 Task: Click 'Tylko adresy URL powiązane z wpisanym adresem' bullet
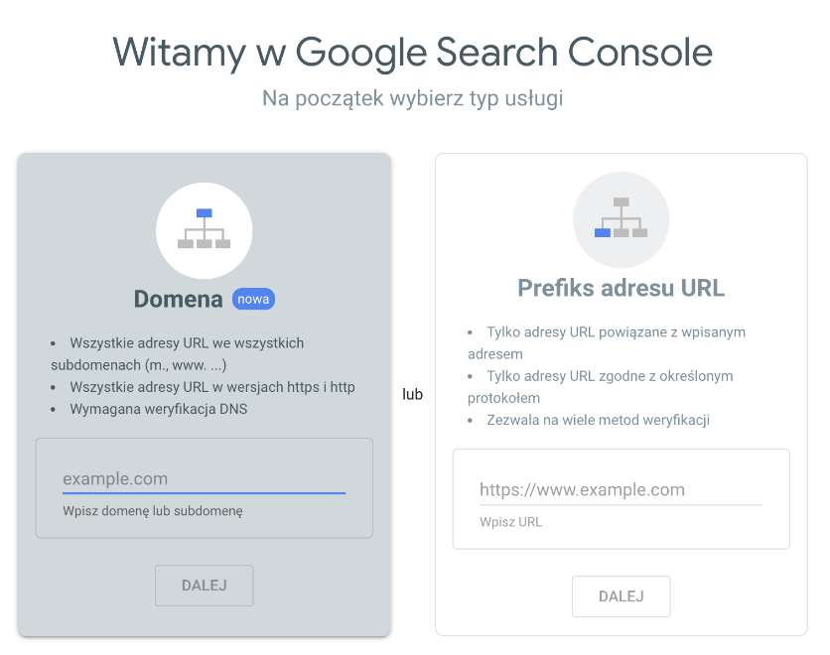click(616, 332)
